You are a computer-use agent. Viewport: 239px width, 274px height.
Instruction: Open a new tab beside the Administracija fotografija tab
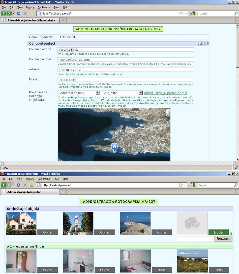click(63, 192)
